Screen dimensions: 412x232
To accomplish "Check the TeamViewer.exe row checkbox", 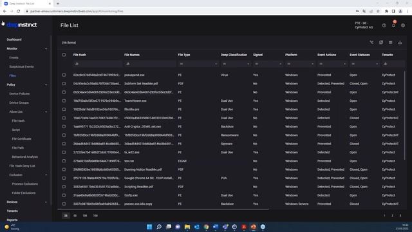I will click(x=64, y=101).
